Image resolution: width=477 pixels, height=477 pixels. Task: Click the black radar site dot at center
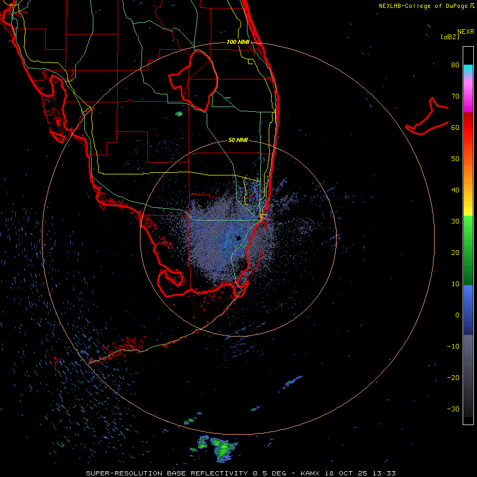click(x=238, y=238)
